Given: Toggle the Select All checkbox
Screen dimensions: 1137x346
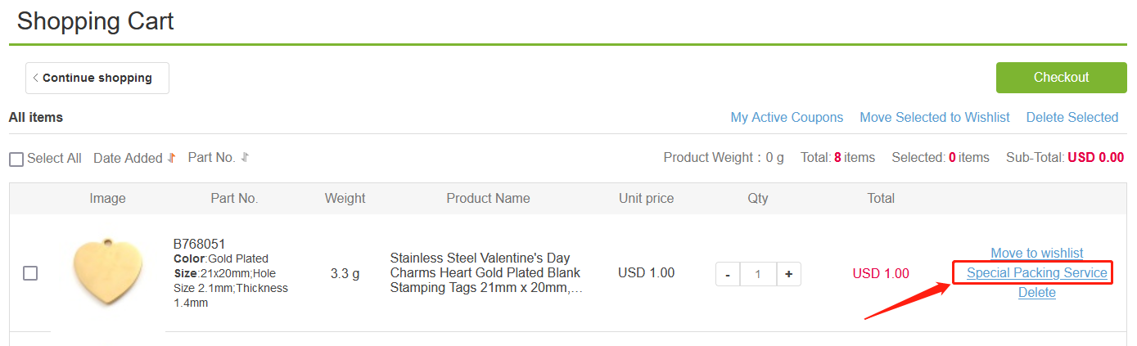Looking at the screenshot, I should click(16, 159).
